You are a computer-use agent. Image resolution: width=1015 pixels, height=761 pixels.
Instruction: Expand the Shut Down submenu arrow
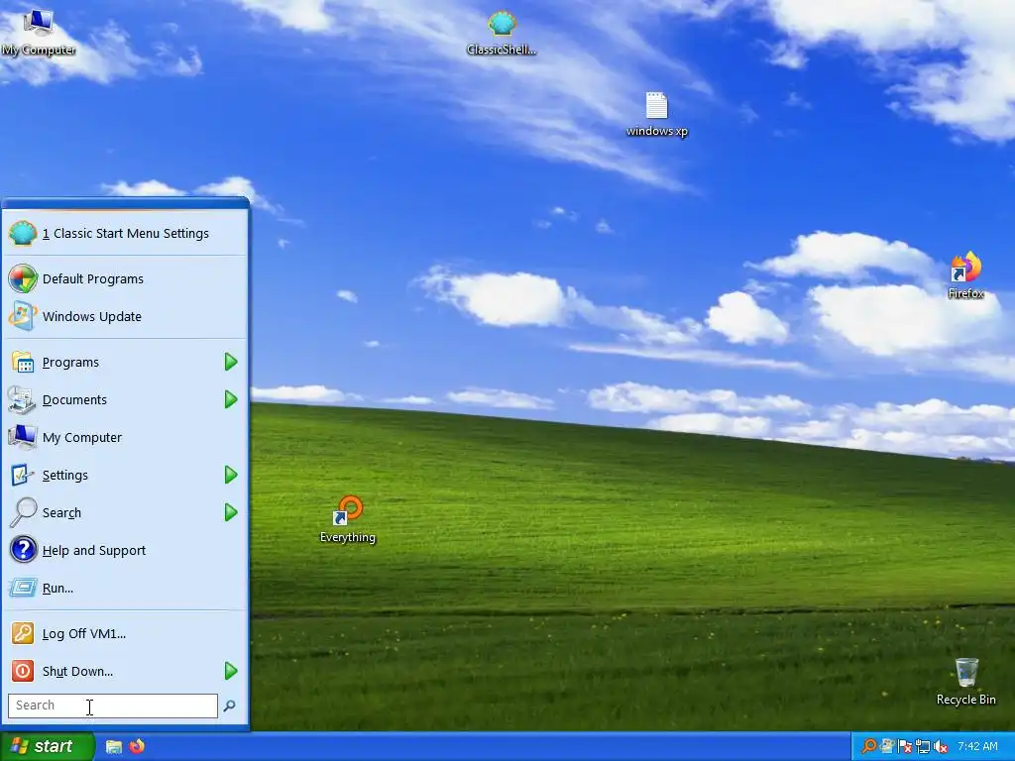231,671
